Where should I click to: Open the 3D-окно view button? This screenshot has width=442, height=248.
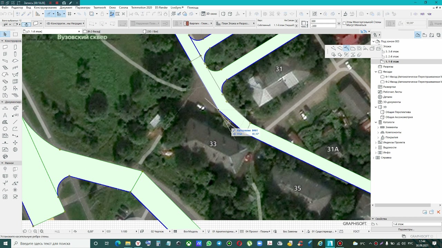[x=209, y=14]
